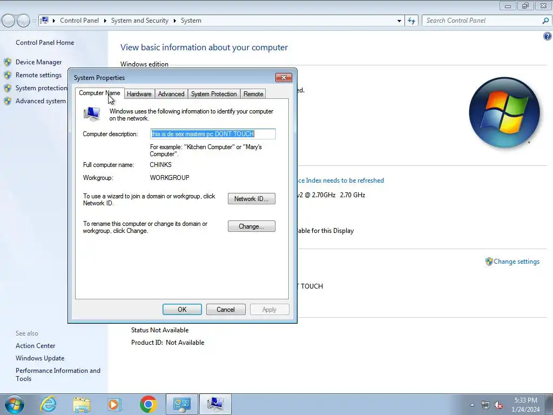Click the Change settings link
Screen dimensions: 553x415
click(x=516, y=262)
